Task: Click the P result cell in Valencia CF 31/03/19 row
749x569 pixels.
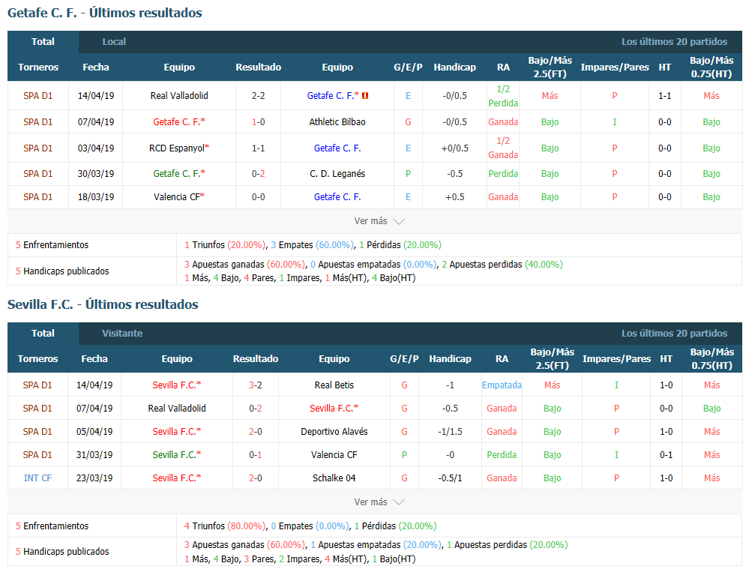Action: point(405,455)
